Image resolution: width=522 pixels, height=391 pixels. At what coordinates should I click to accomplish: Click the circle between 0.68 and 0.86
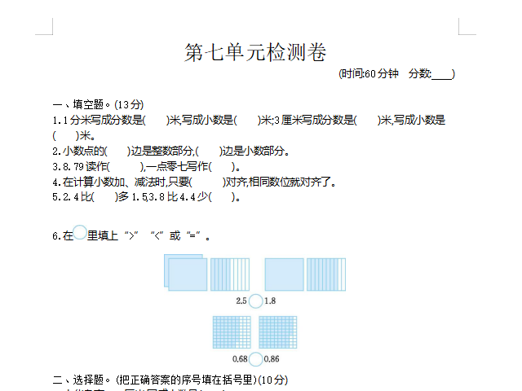255,359
